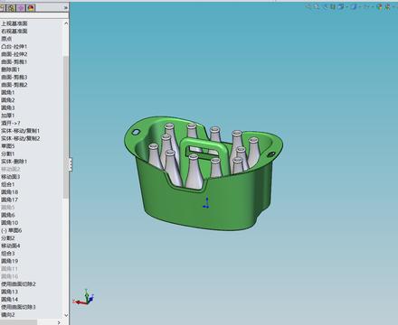Click the Display Style icon
The height and width of the screenshot is (325, 398).
tap(354, 6)
